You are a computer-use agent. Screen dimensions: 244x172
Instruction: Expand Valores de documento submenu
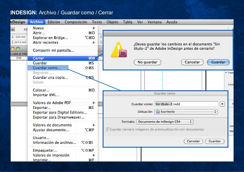click(x=63, y=125)
